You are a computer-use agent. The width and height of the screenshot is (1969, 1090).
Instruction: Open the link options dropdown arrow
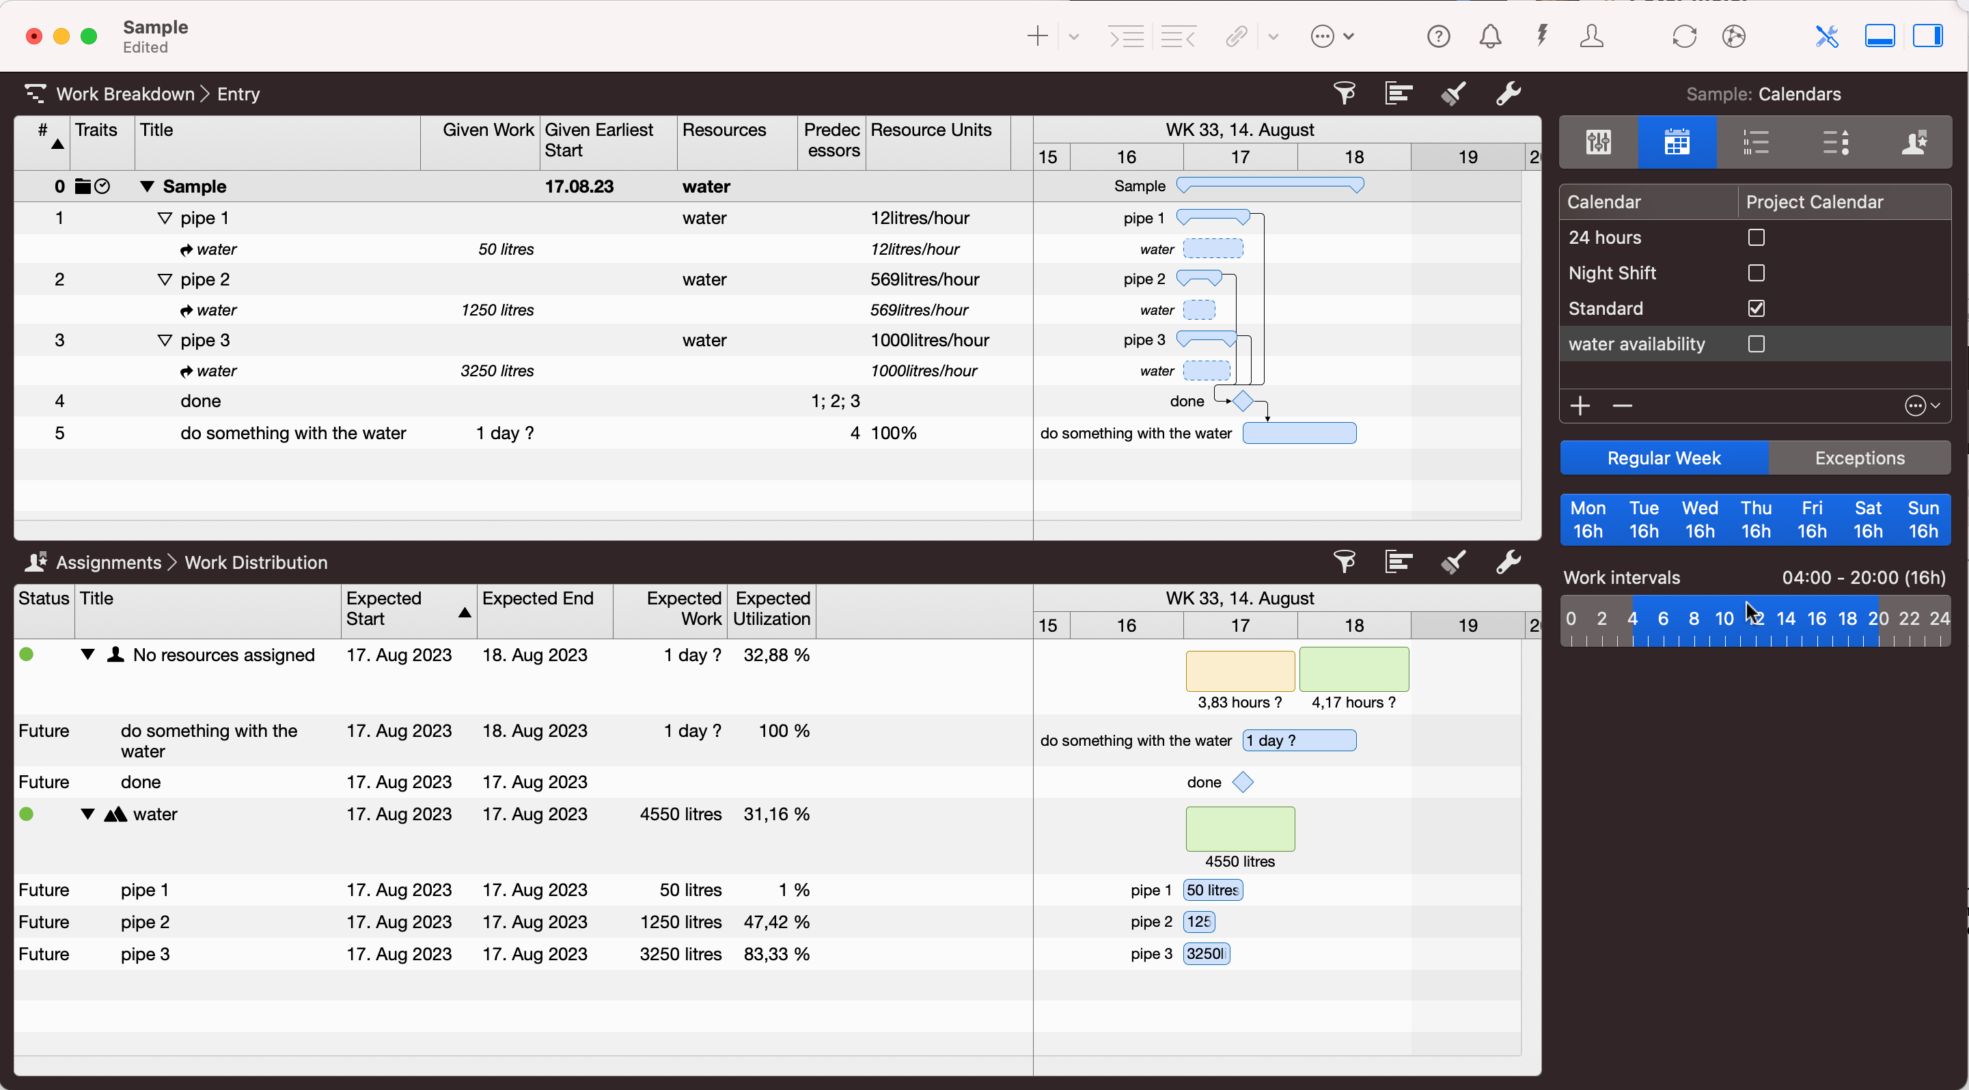[x=1273, y=36]
